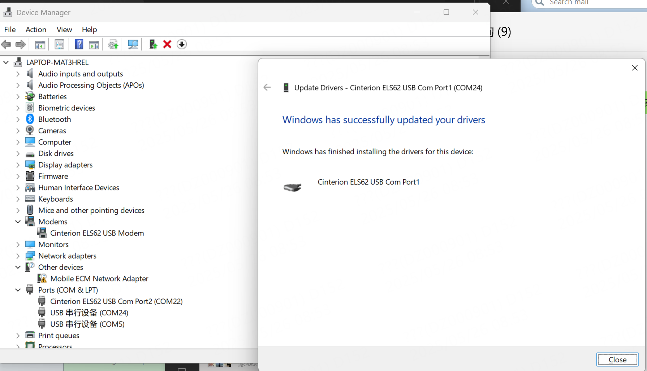Click the Back arrow toolbar icon
The height and width of the screenshot is (371, 647).
tap(6, 44)
